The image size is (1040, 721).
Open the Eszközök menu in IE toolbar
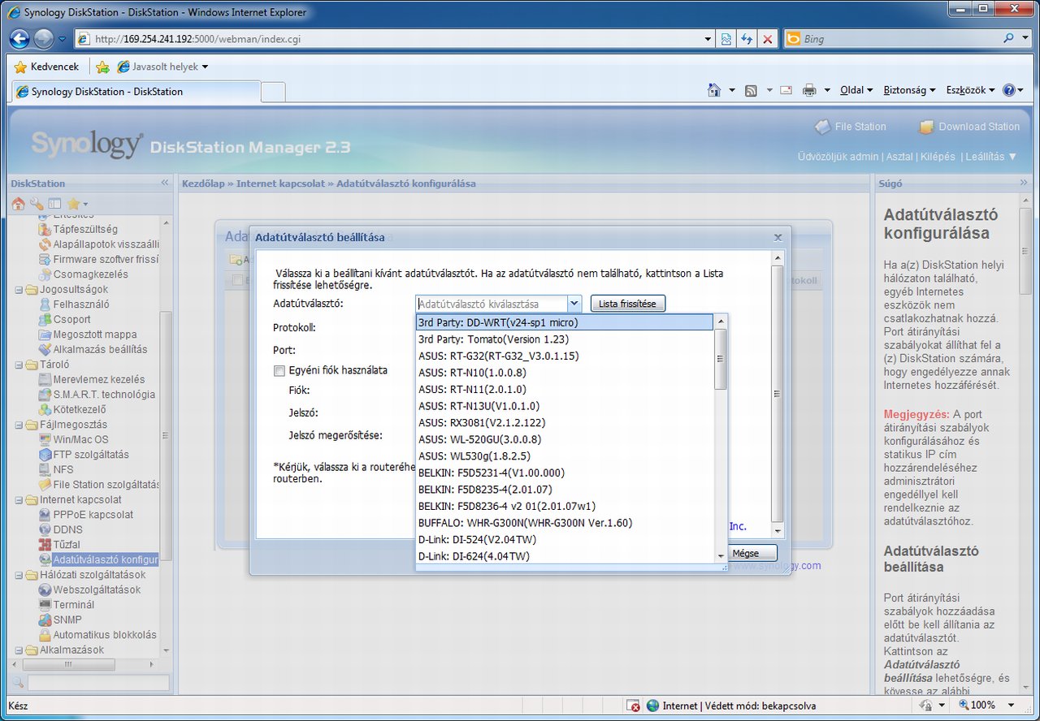coord(970,90)
